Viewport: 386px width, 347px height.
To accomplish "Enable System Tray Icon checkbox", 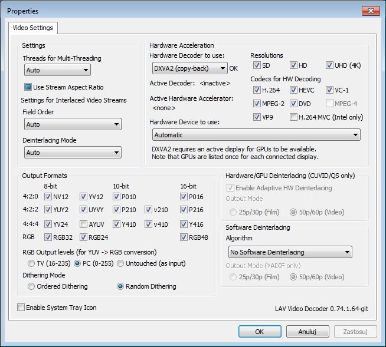I will pyautogui.click(x=22, y=308).
